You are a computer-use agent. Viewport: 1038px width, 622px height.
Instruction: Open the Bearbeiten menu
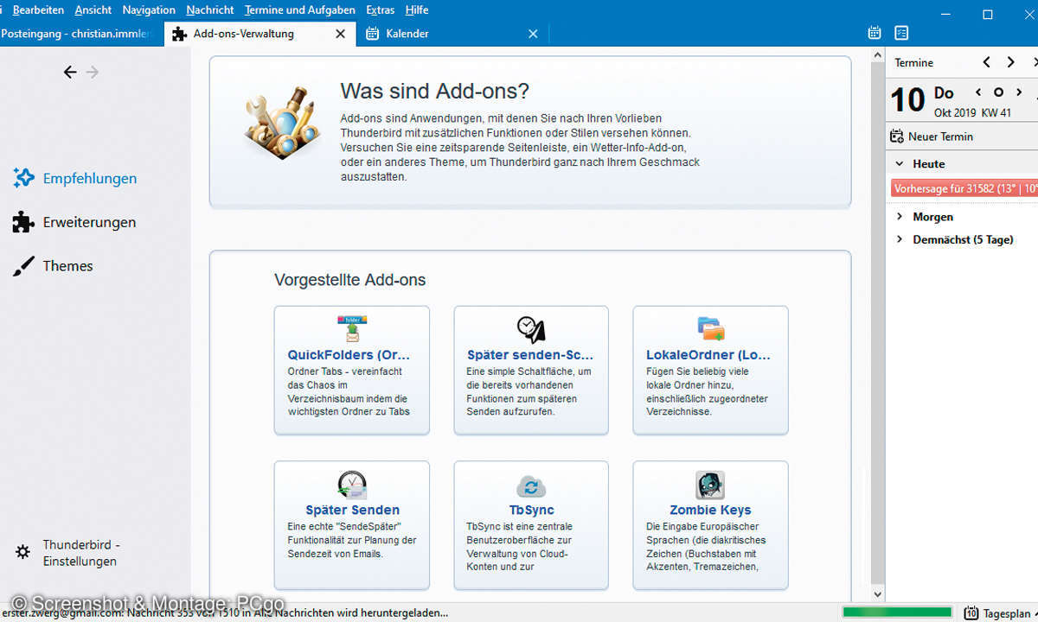click(x=38, y=10)
